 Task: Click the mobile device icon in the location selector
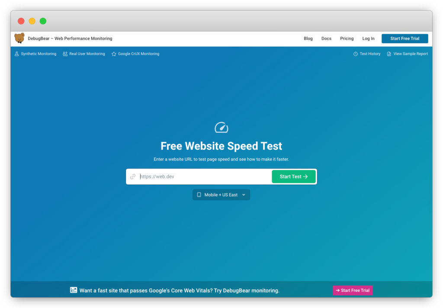point(199,195)
